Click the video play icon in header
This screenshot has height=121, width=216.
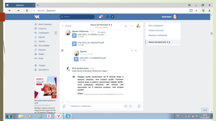(112, 17)
